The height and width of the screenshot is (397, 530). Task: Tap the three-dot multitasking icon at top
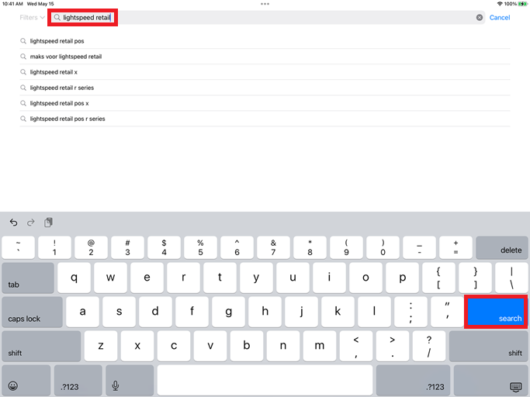tap(265, 4)
